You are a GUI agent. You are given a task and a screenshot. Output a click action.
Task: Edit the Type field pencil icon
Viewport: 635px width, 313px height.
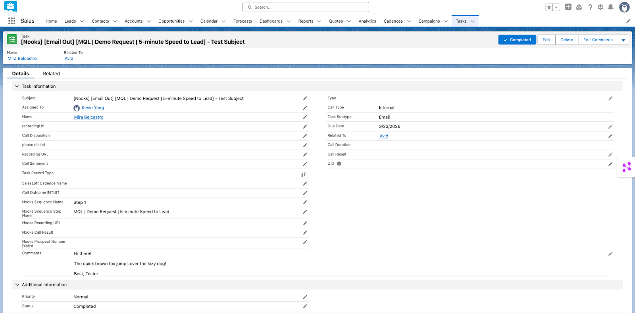click(610, 98)
